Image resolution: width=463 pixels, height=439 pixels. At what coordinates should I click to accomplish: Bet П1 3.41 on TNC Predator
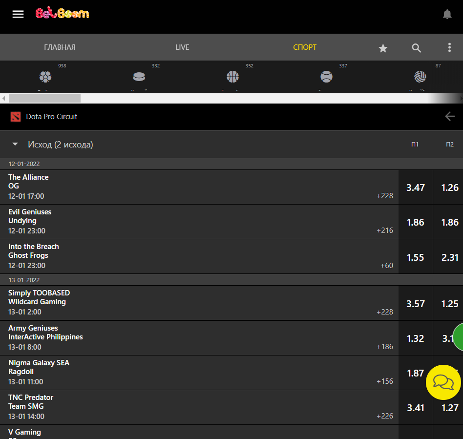coord(416,408)
